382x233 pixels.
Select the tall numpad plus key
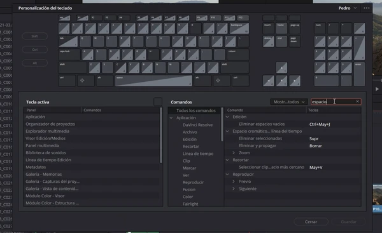tap(359, 48)
